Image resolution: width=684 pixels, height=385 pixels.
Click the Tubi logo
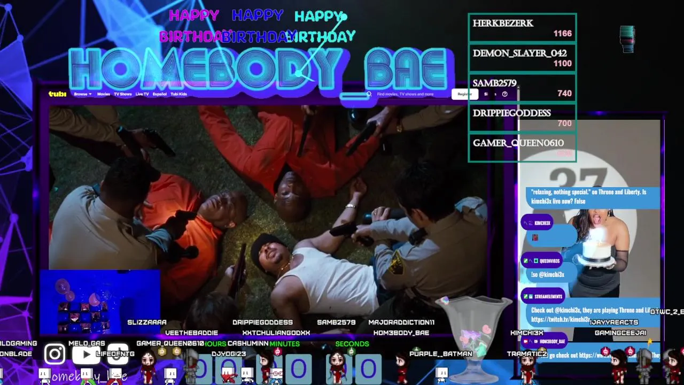click(x=57, y=94)
